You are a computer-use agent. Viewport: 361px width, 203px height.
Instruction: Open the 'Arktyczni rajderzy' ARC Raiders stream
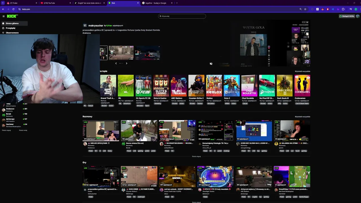(x=254, y=176)
